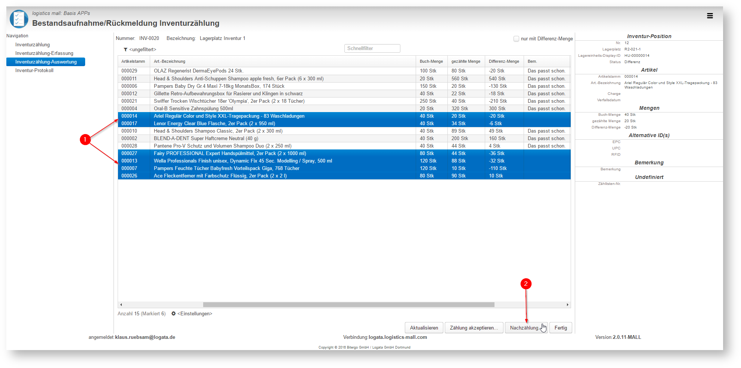This screenshot has width=741, height=368.
Task: Select row 000010 Head & Shoulders Shampoo Classic
Action: 344,131
